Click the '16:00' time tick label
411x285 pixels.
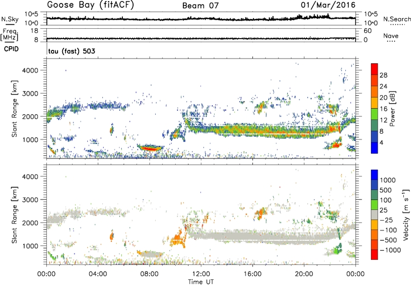(252, 274)
